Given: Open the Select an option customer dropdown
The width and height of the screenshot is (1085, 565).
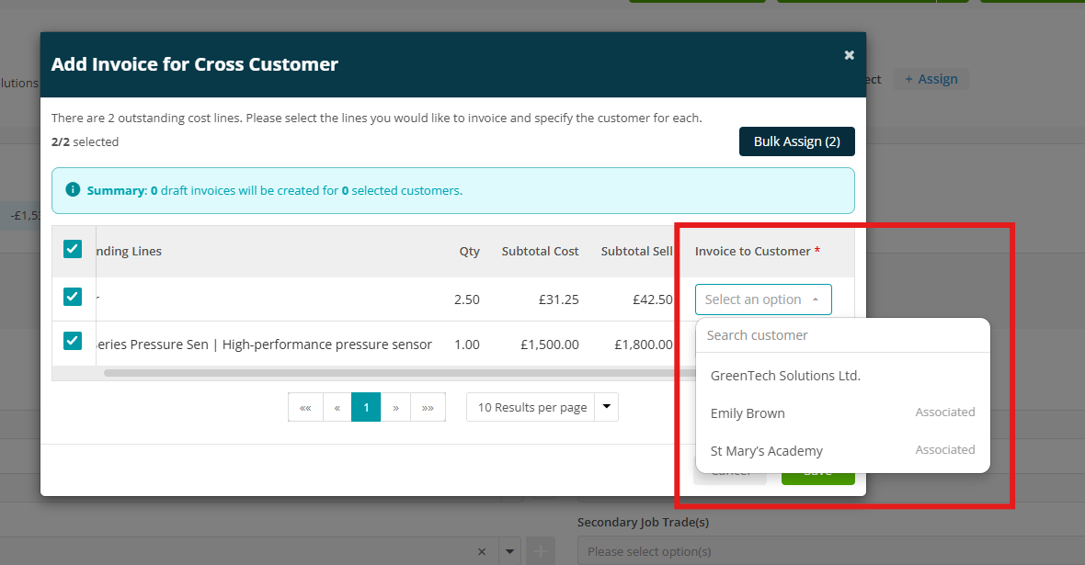Looking at the screenshot, I should 763,299.
